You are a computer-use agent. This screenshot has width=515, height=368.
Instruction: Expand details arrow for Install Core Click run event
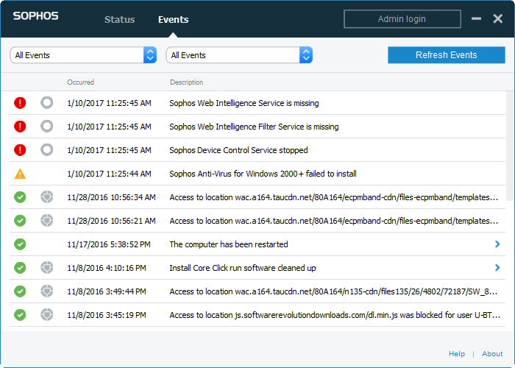tap(497, 268)
